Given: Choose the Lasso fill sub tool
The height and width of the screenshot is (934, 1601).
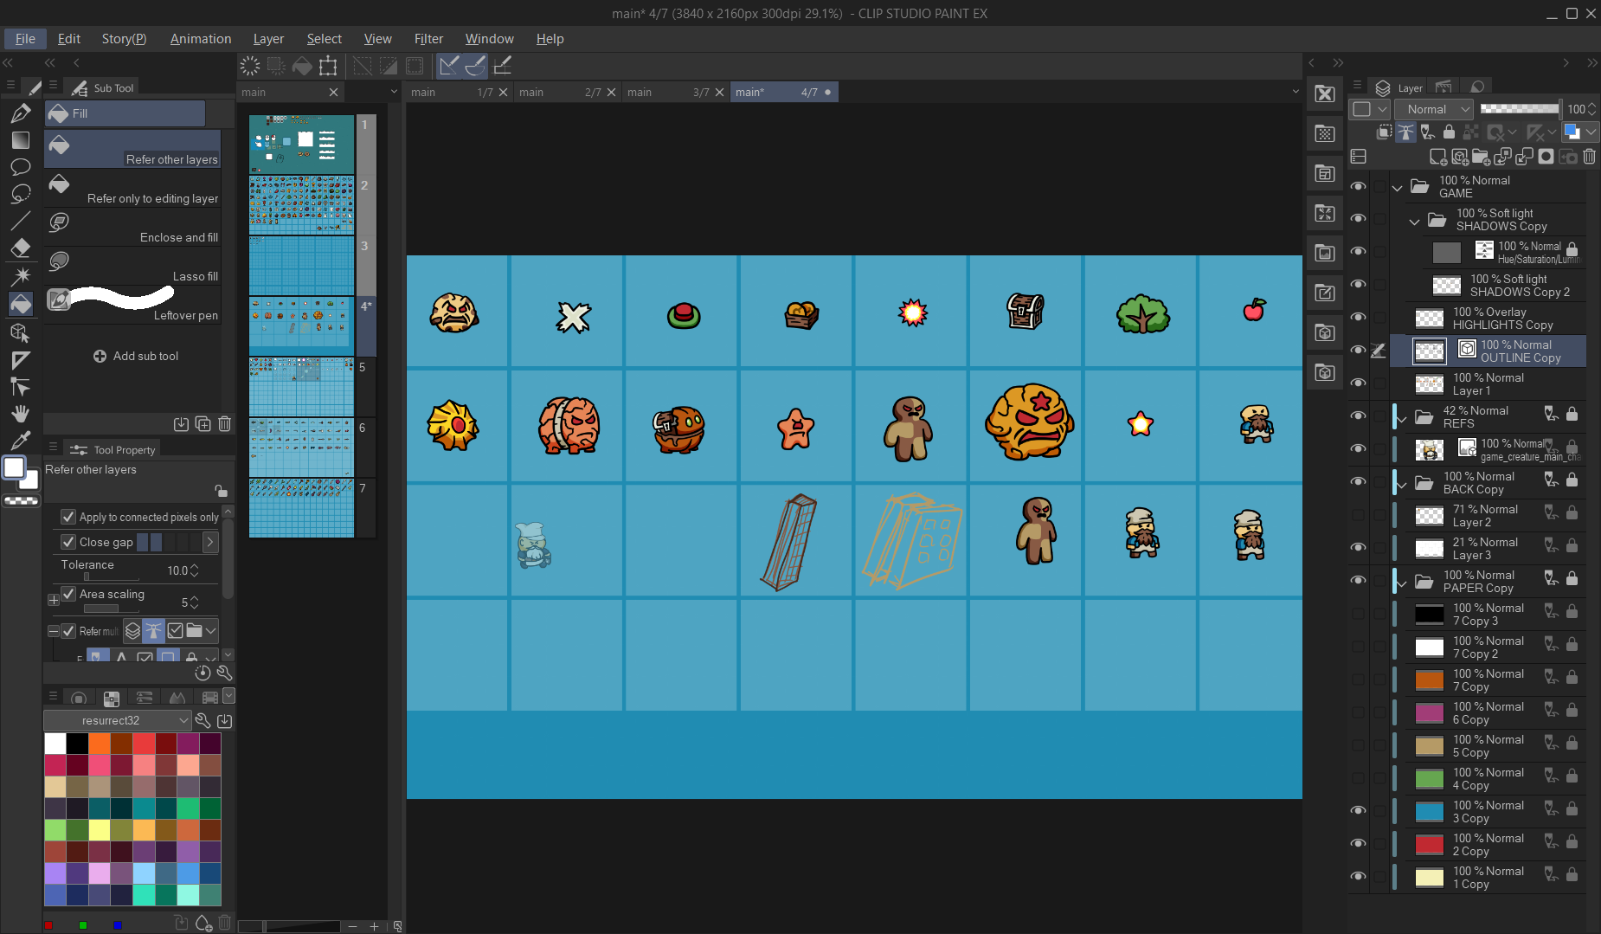Looking at the screenshot, I should click(x=133, y=266).
